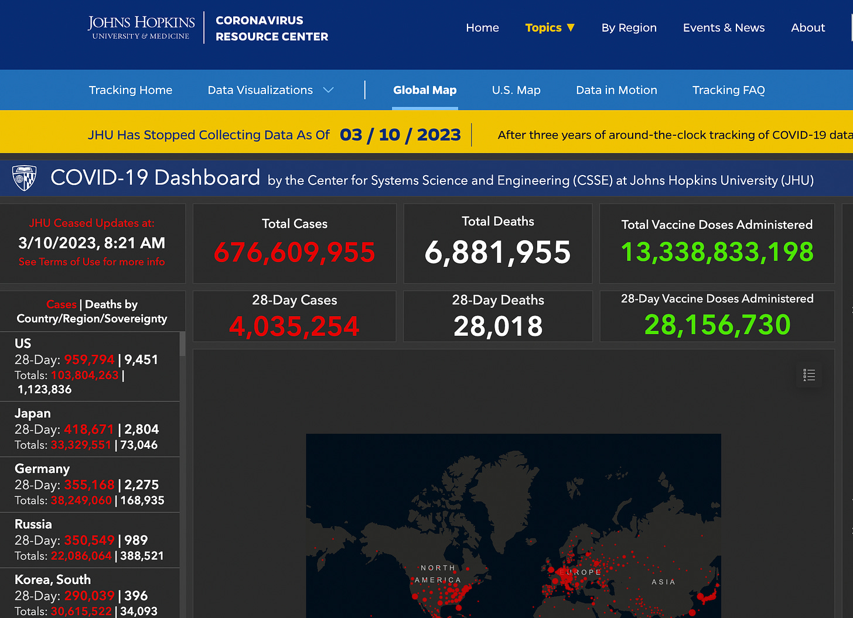This screenshot has width=853, height=618.
Task: Open the Data in Motion tab
Action: 616,90
